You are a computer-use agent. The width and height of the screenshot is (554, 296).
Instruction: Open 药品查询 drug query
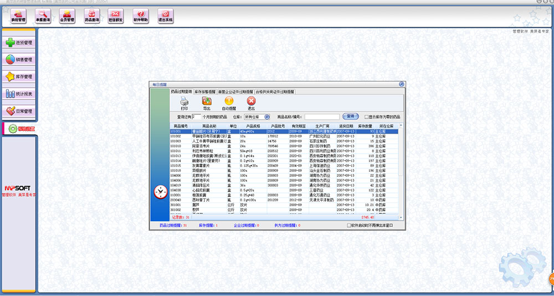[91, 15]
